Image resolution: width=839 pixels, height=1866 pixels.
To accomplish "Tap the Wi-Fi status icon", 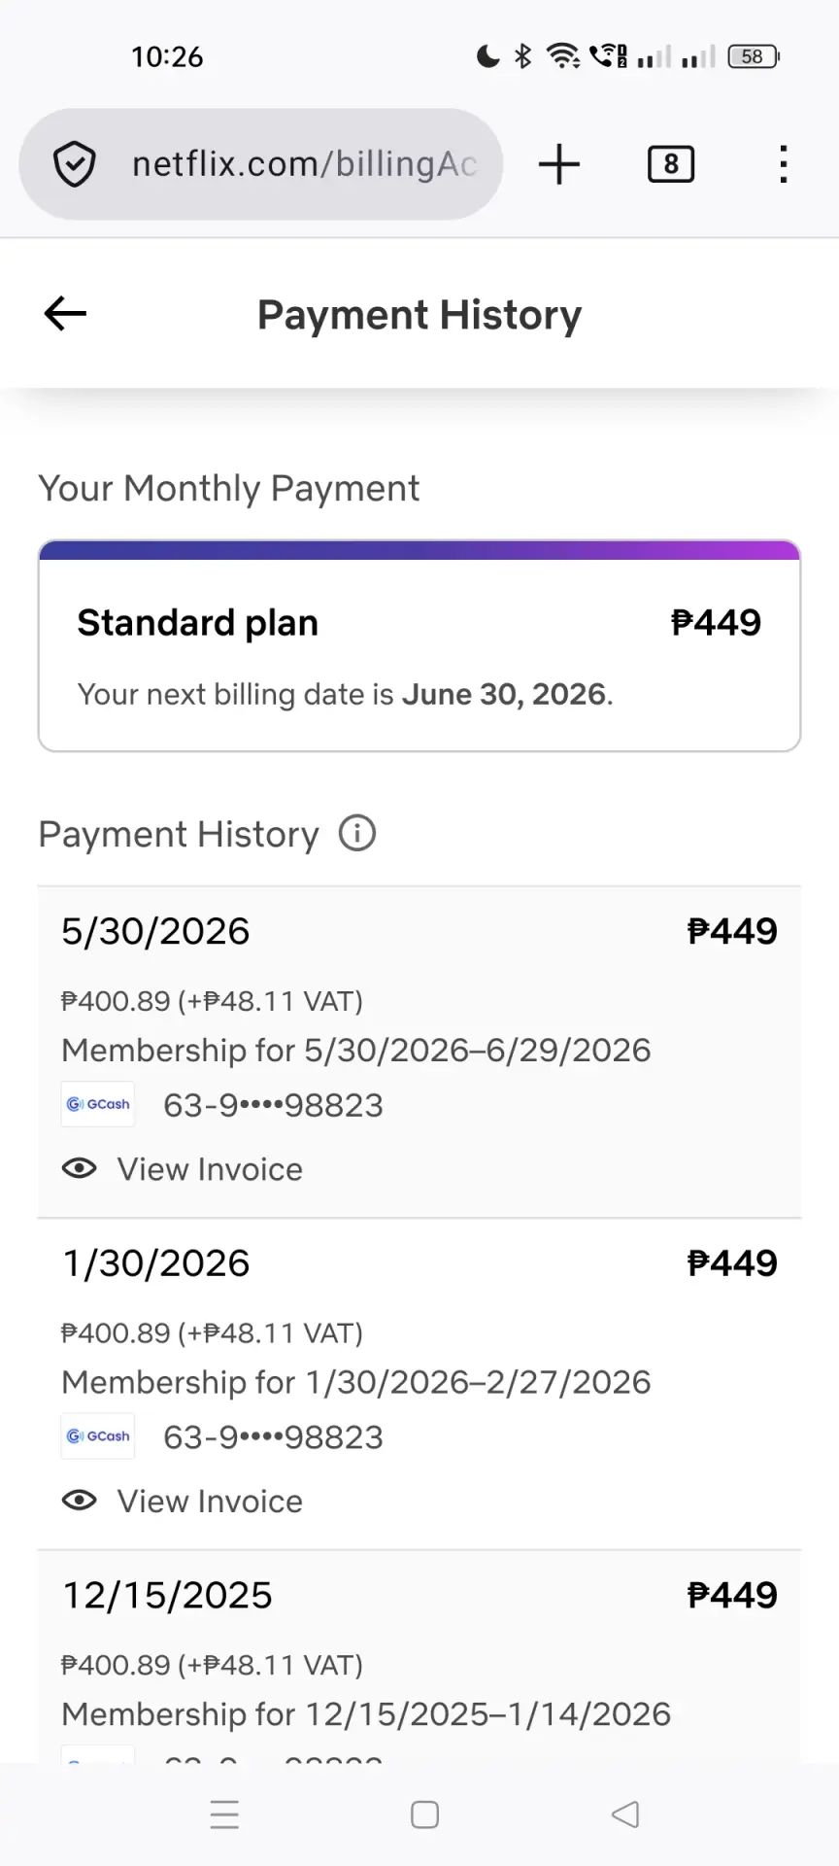I will tap(563, 56).
